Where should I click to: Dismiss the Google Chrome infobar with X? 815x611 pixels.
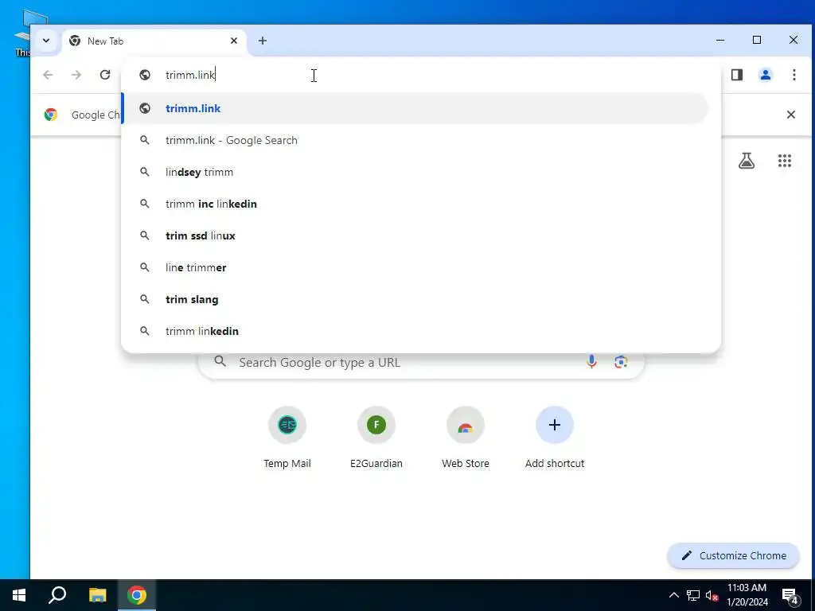click(x=790, y=115)
